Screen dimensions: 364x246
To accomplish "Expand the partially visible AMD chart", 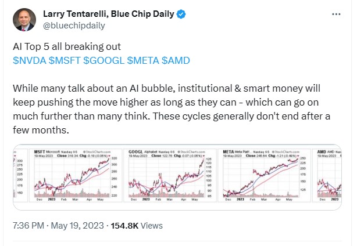I will [330, 178].
